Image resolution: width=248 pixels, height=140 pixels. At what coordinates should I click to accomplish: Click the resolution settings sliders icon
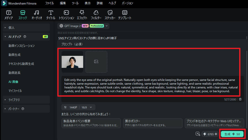(65, 107)
